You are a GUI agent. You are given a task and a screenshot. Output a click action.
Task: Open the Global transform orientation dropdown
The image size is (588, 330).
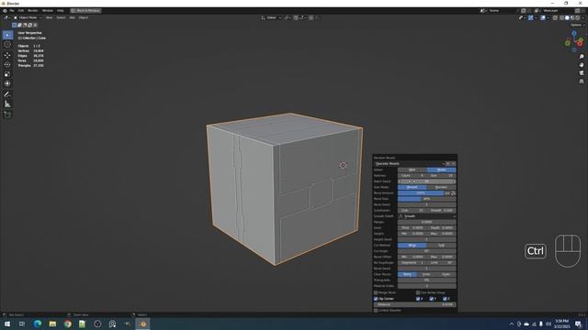[x=272, y=17]
